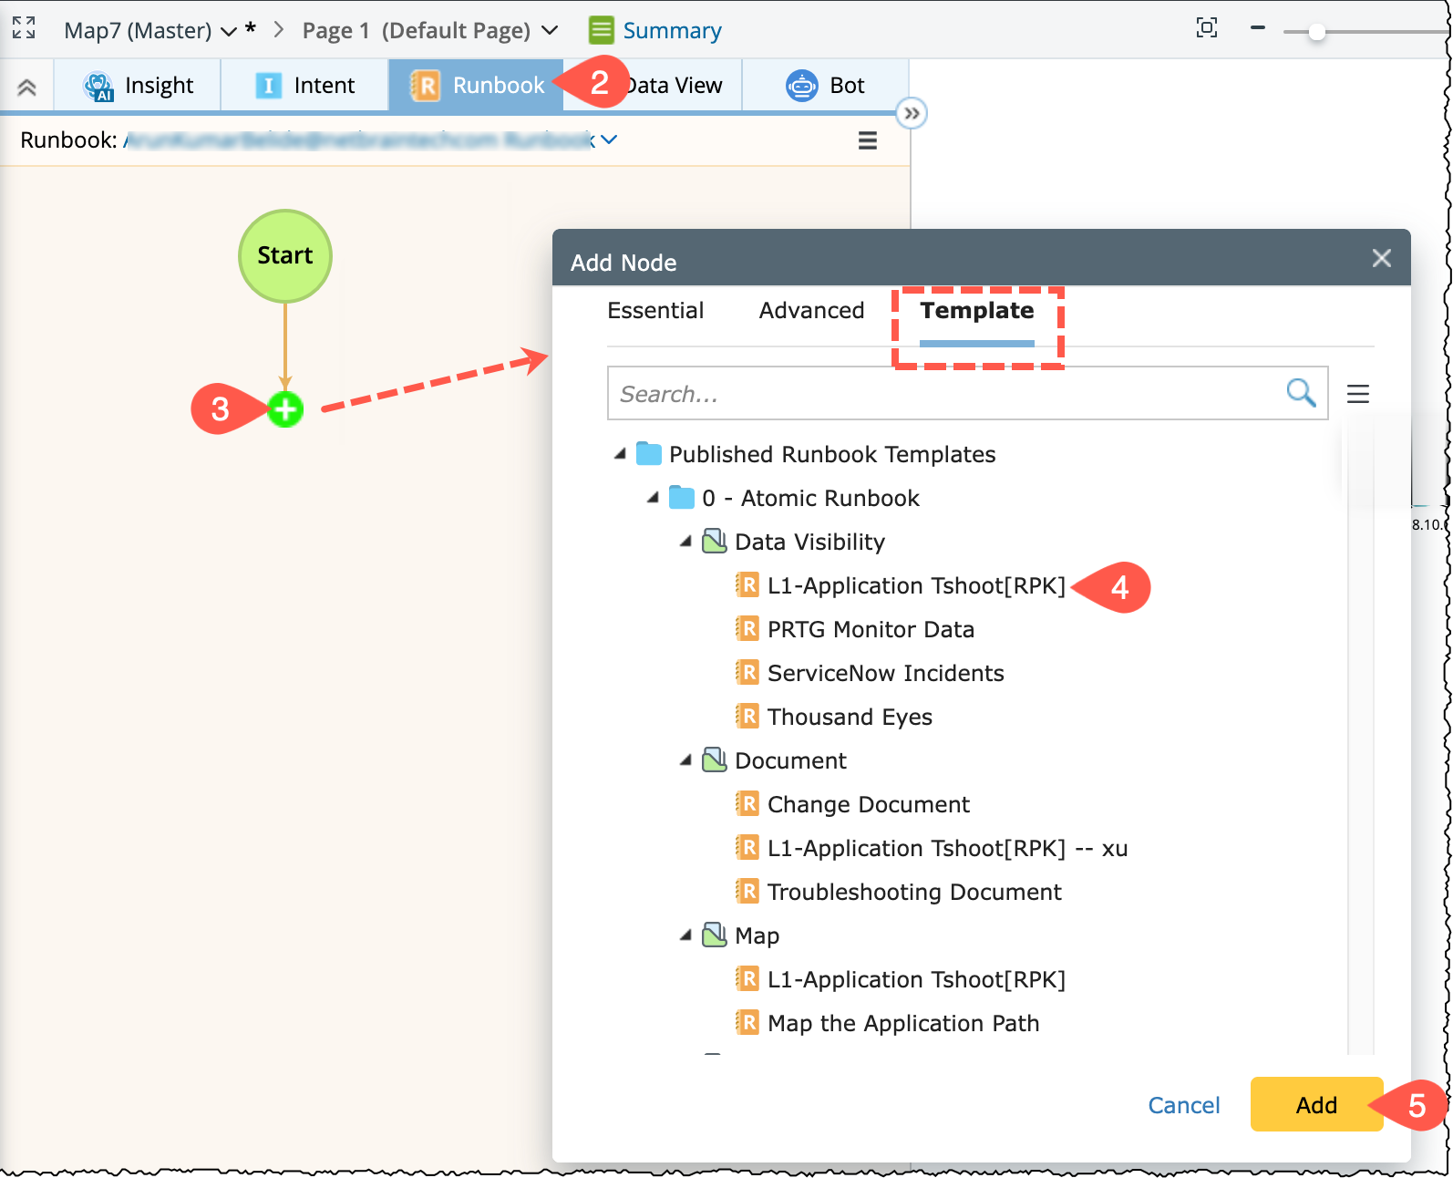This screenshot has width=1453, height=1178.
Task: Click the Start node
Action: [285, 256]
